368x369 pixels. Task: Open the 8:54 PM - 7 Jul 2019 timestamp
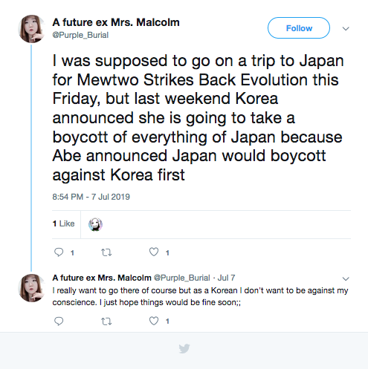pos(91,197)
